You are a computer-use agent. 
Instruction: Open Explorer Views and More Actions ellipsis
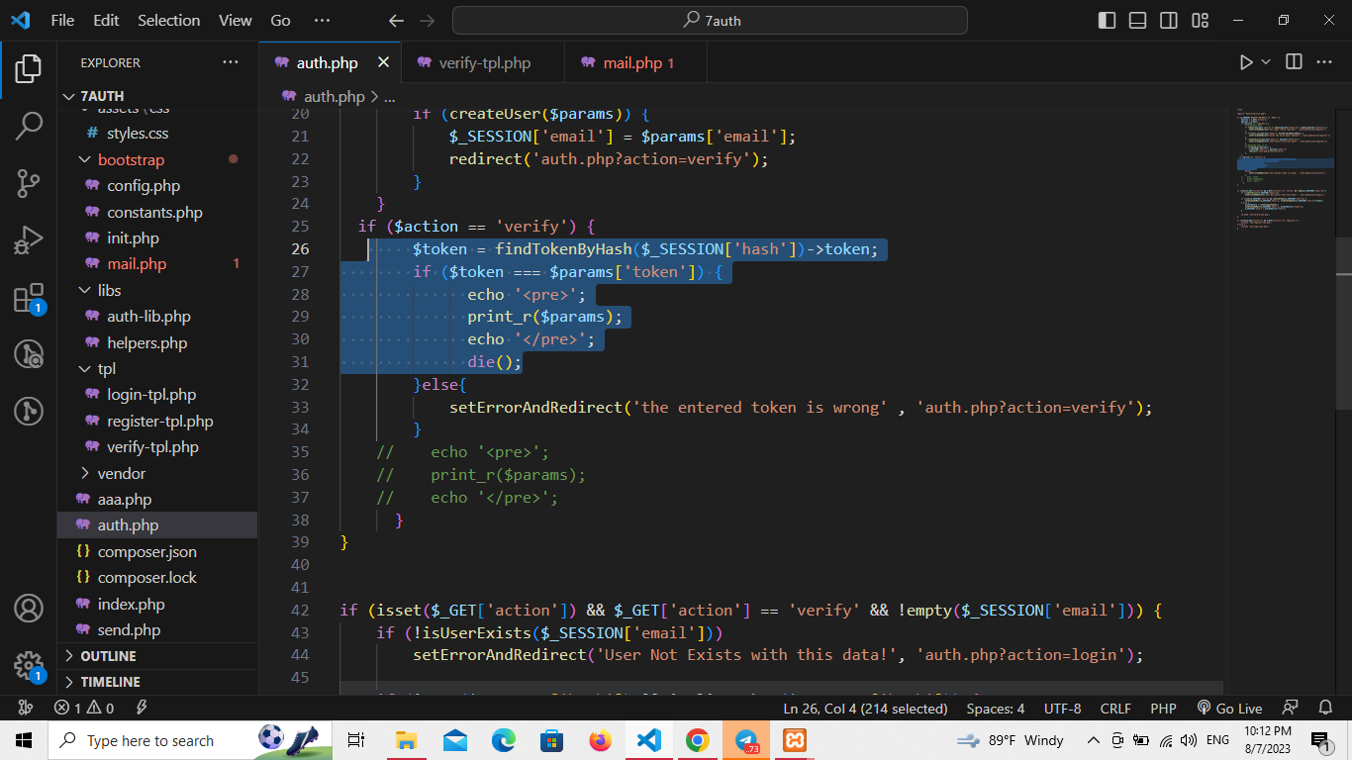[x=231, y=62]
